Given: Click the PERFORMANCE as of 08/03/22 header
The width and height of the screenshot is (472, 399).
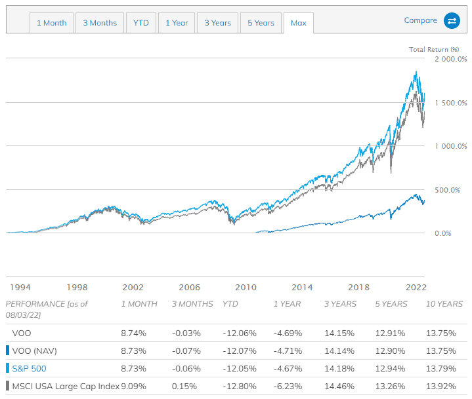Looking at the screenshot, I should [47, 309].
